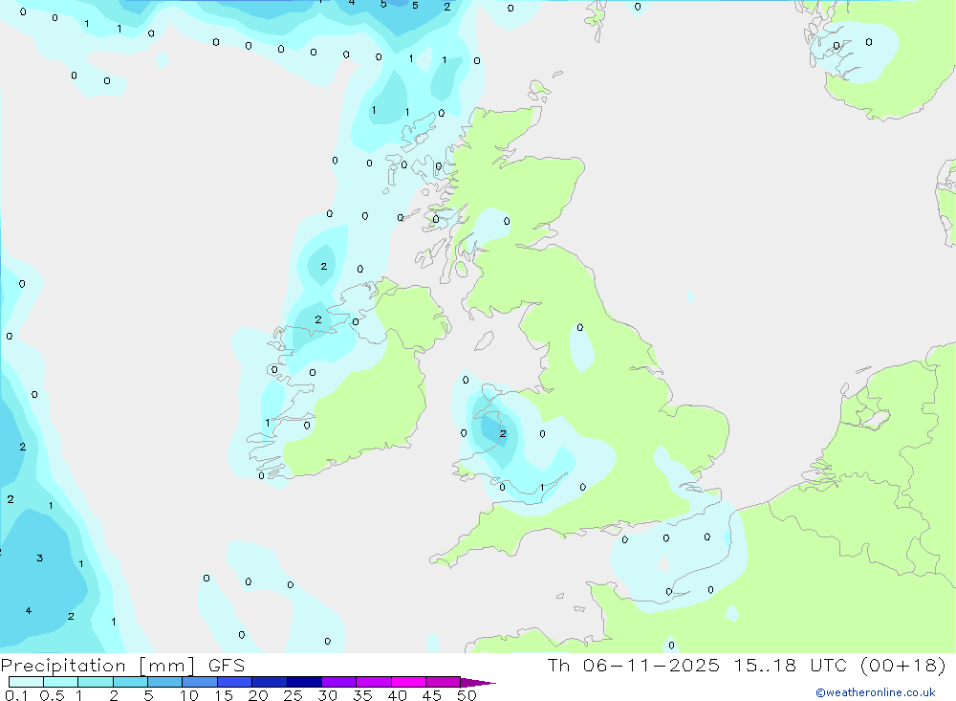Click the '4' precipitation value in southwest ocean
This screenshot has height=701, width=956.
pyautogui.click(x=28, y=611)
